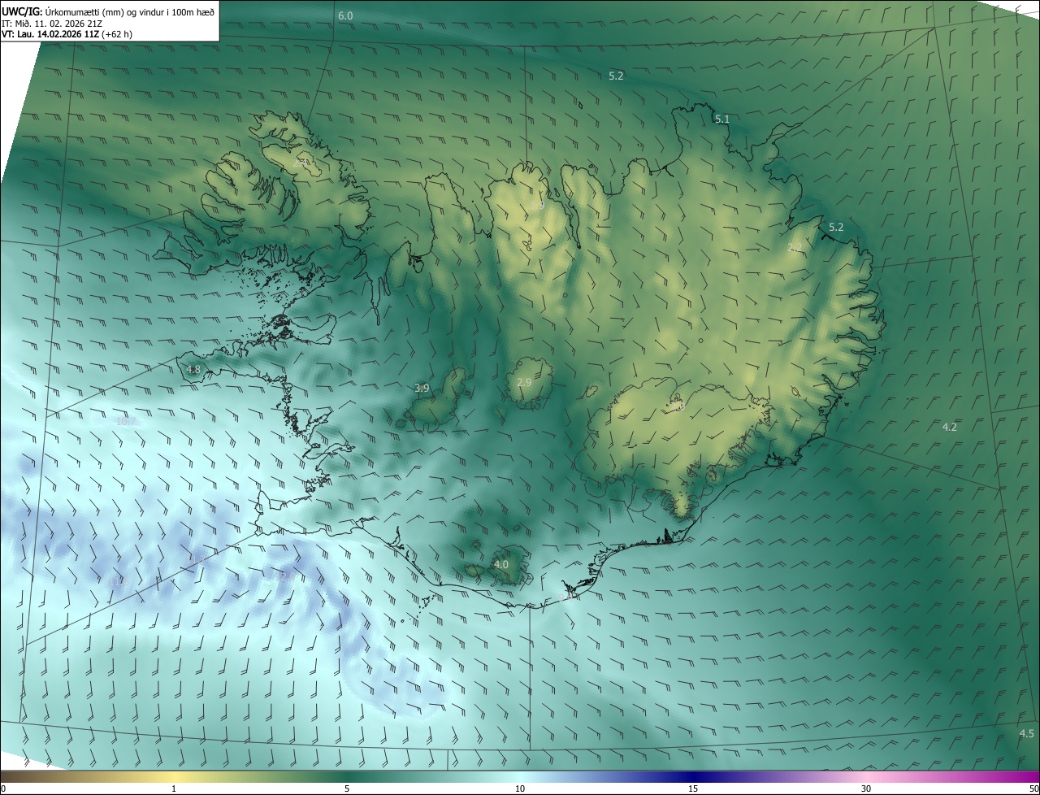Viewport: 1040px width, 795px height.
Task: Click the '4.0' value label
Action: point(501,565)
